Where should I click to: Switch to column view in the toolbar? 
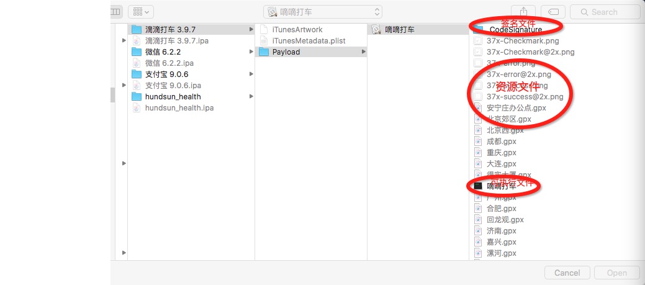115,12
